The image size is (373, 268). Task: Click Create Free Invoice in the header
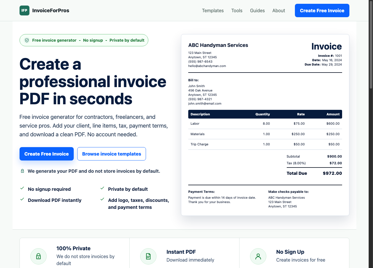[x=322, y=10]
